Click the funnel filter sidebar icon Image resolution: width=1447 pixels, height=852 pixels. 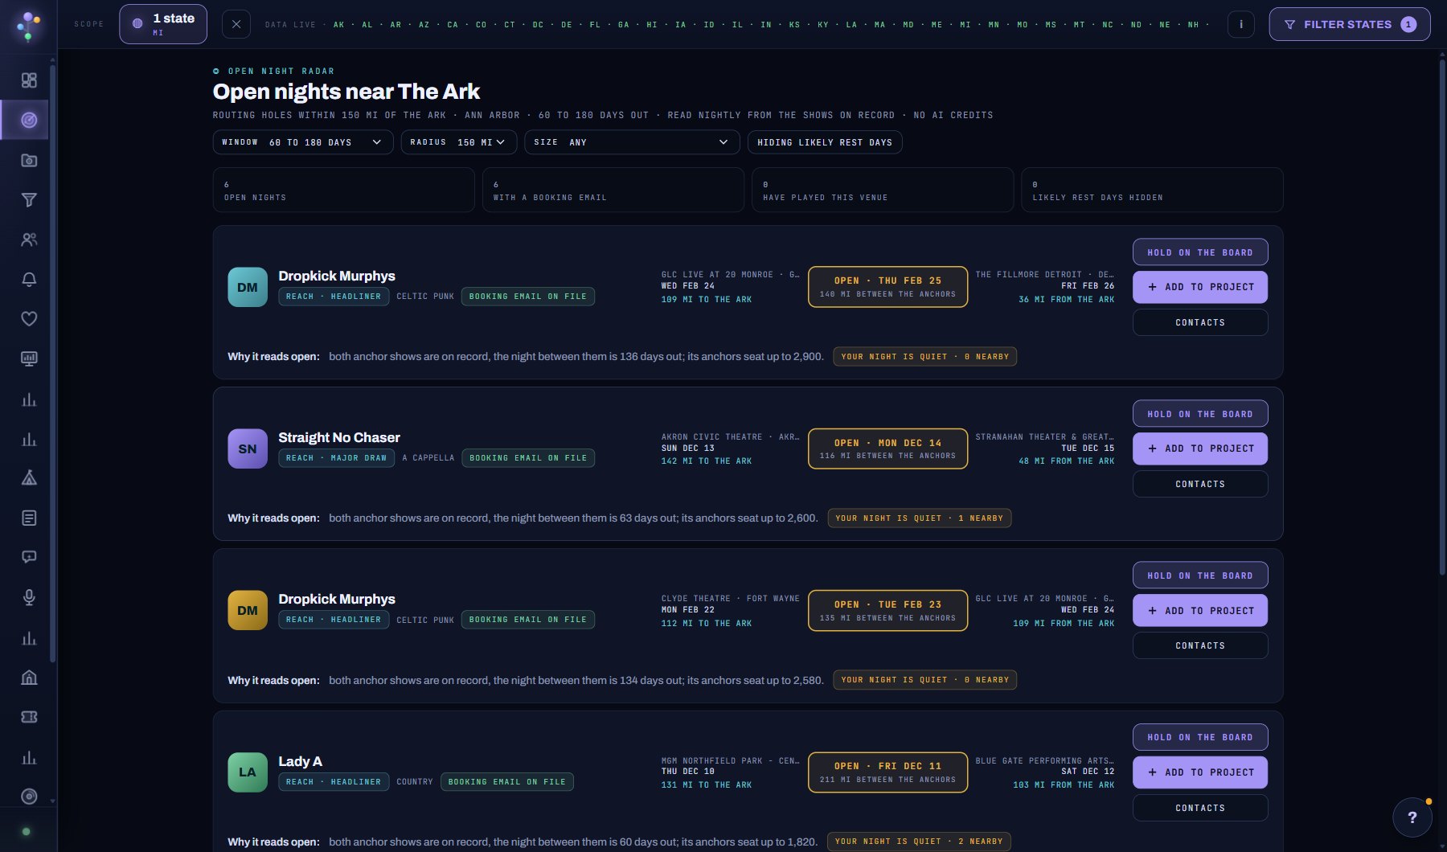coord(29,199)
